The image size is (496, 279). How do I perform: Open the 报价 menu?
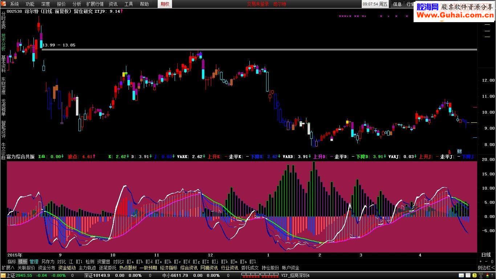[x=61, y=4]
